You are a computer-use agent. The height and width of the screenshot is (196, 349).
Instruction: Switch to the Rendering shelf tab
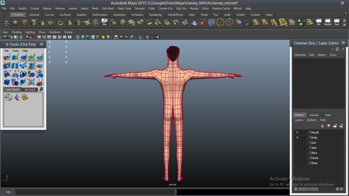coord(155,15)
